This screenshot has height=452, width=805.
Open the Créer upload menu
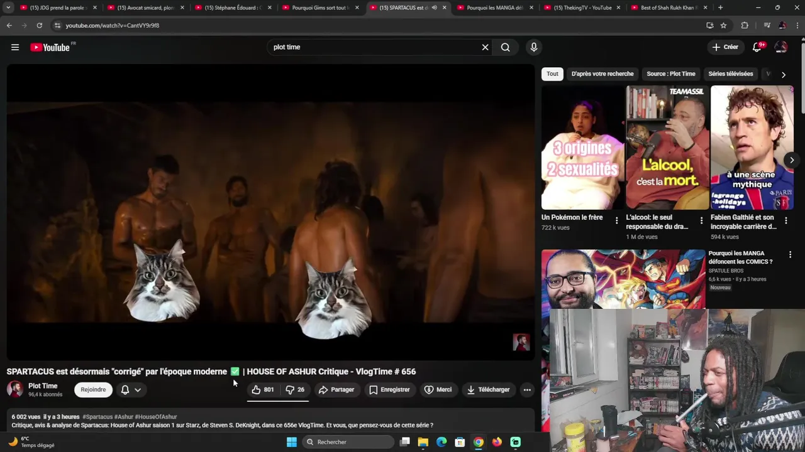[725, 47]
